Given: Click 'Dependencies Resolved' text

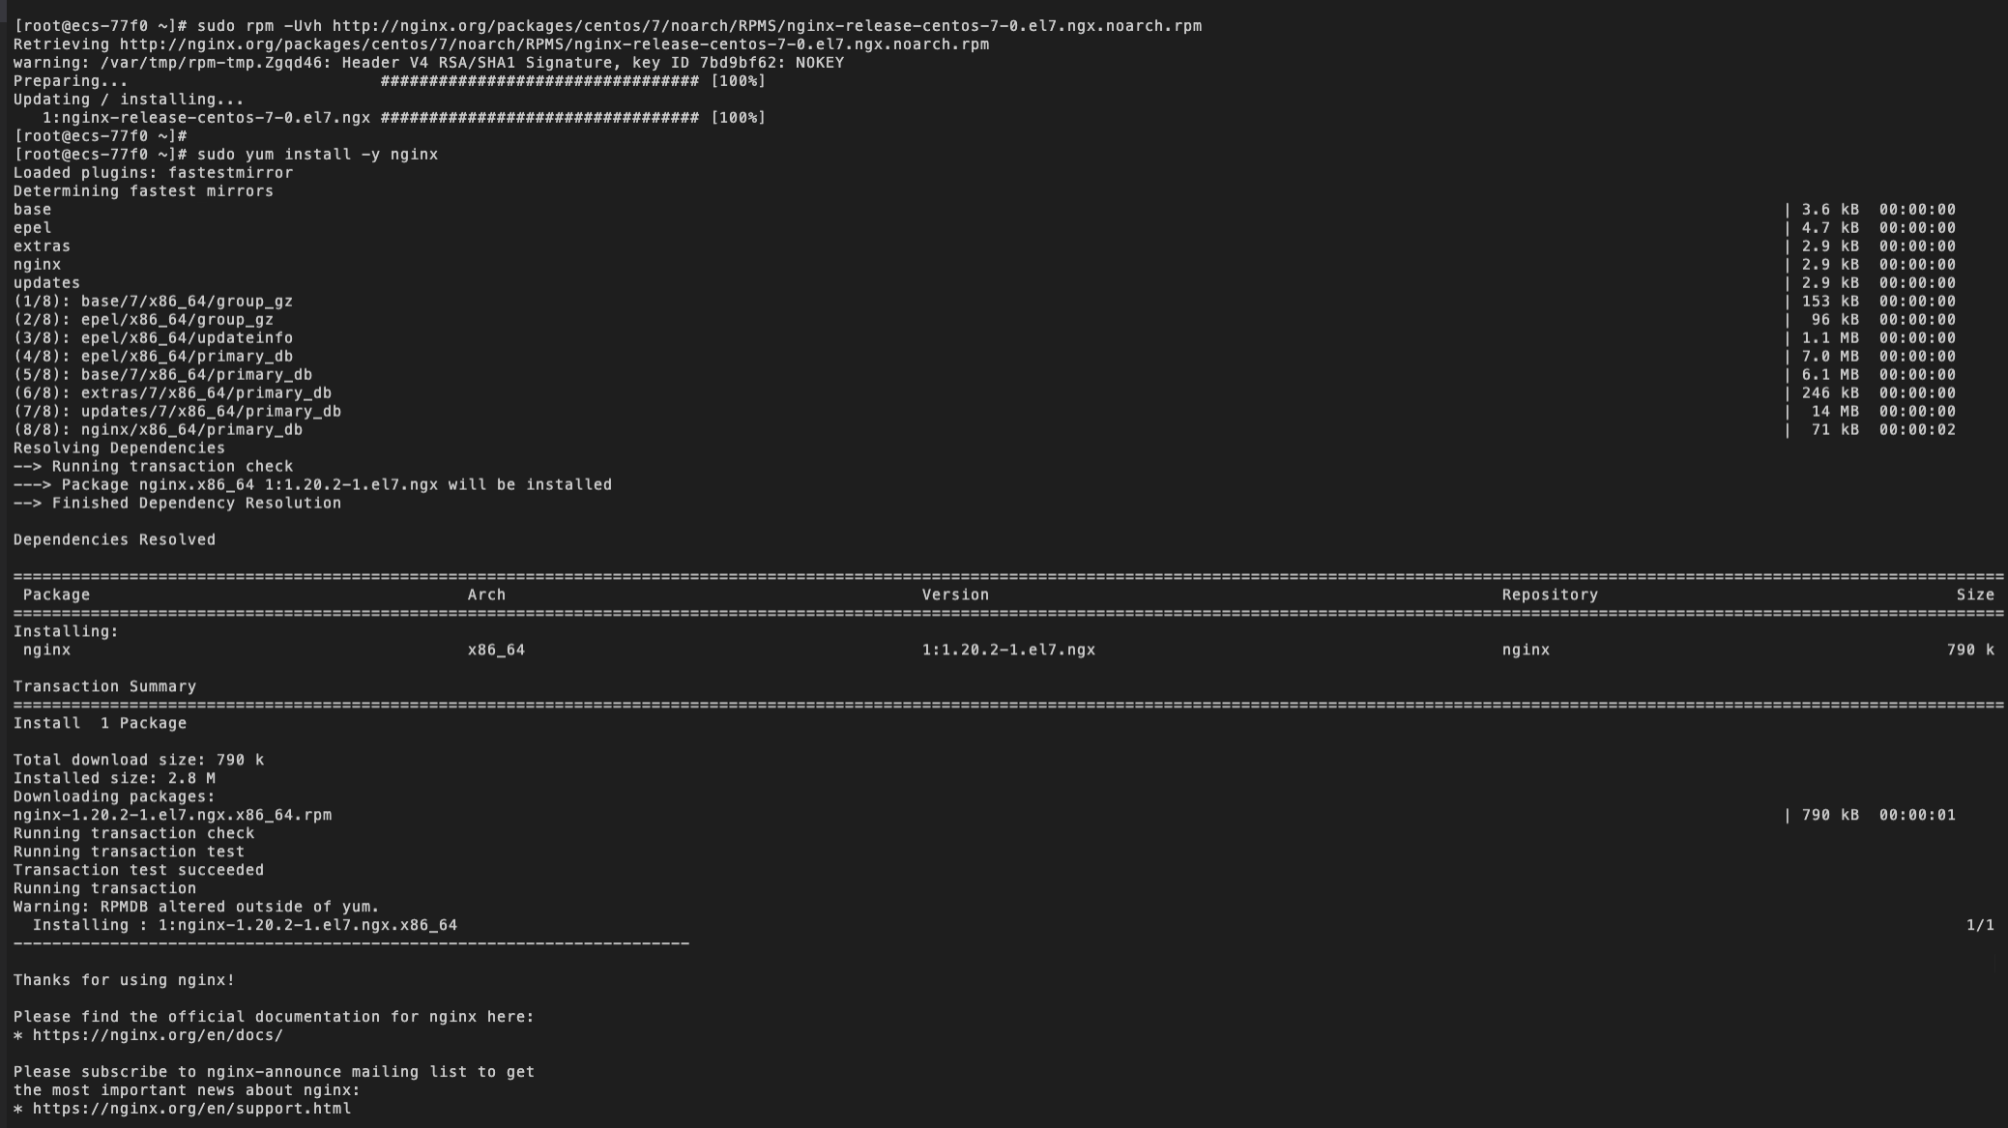Looking at the screenshot, I should point(114,540).
